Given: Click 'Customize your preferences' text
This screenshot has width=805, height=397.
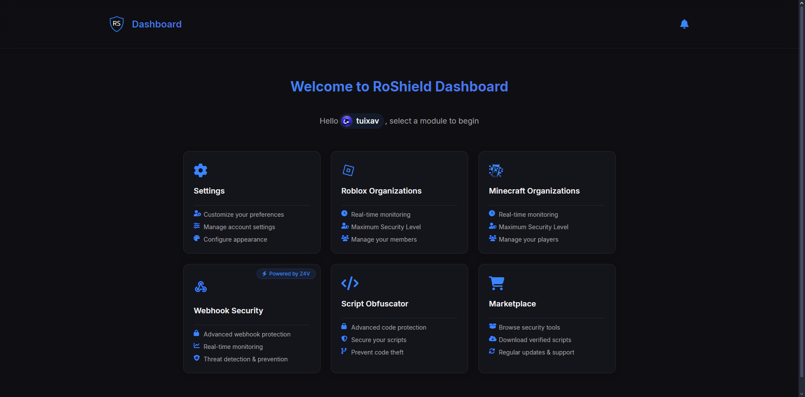Looking at the screenshot, I should [244, 215].
